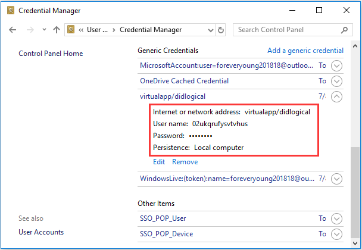
Task: Click the Search Control Panel field
Action: [292, 30]
